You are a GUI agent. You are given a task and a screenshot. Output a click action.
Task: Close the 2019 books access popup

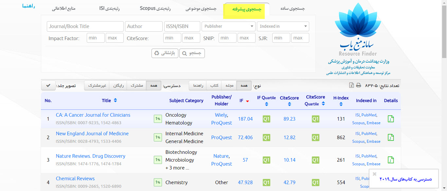point(375,174)
